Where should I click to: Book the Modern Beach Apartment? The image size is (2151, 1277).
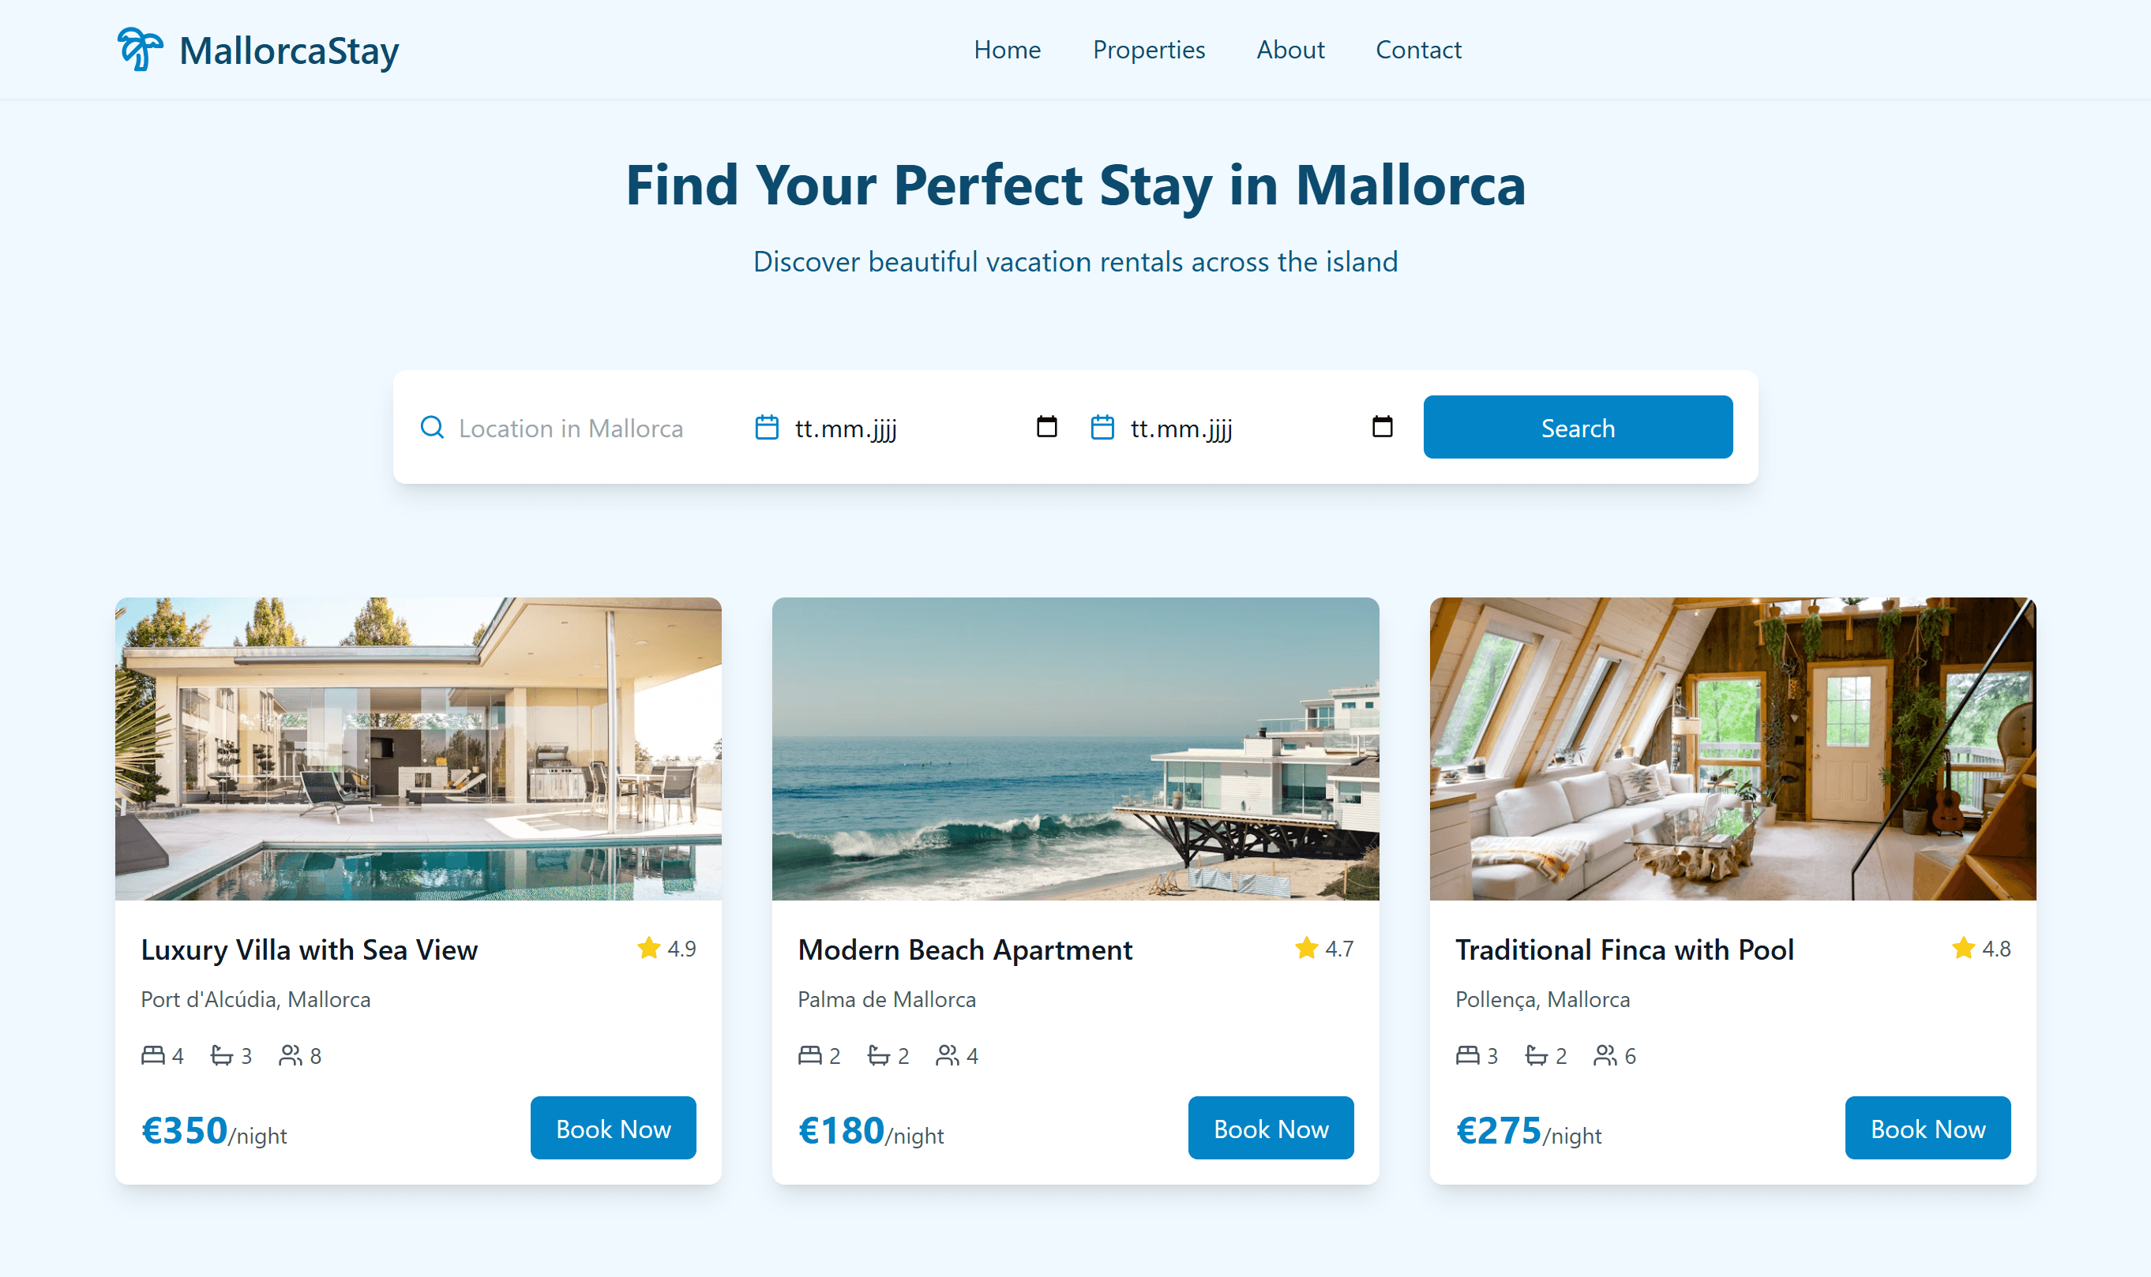click(x=1271, y=1128)
